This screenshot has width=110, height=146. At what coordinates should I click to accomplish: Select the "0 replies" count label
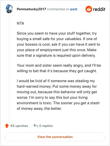(46, 126)
